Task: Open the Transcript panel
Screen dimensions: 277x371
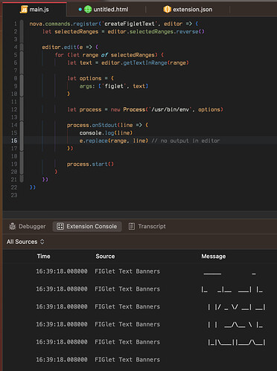Action: coord(147,226)
